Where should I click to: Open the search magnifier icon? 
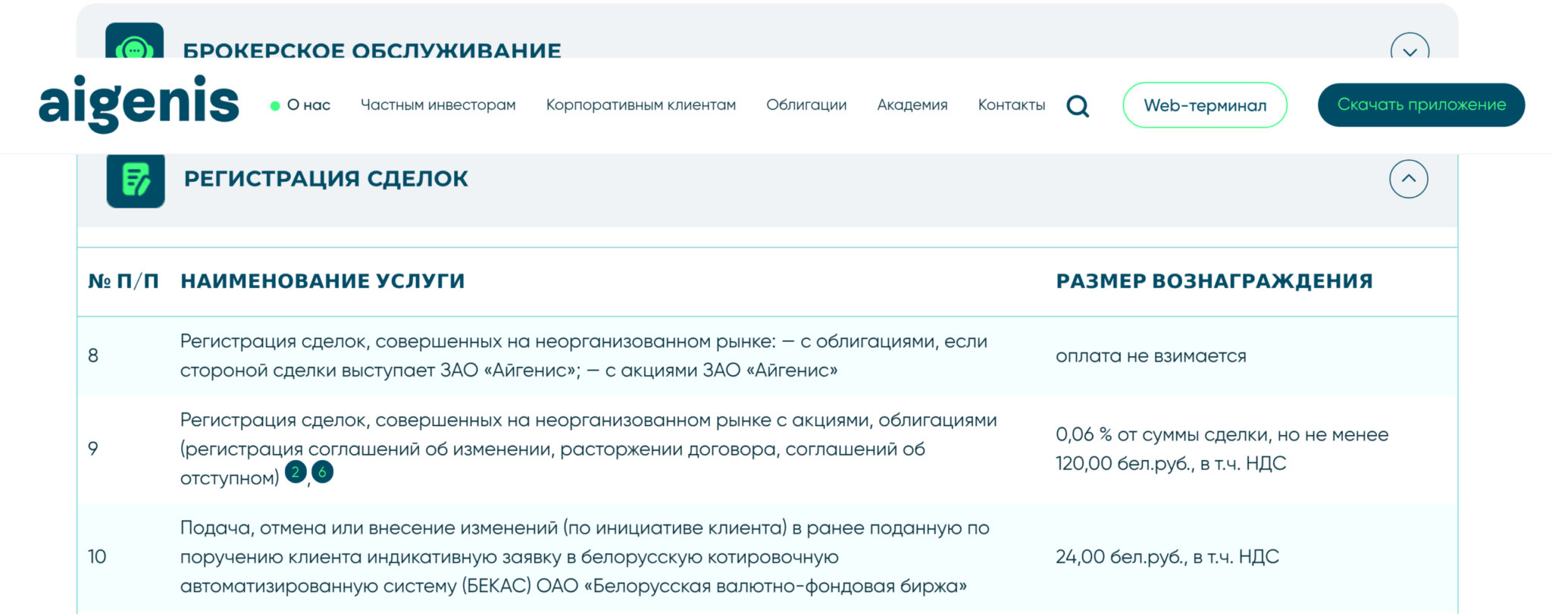[x=1078, y=106]
